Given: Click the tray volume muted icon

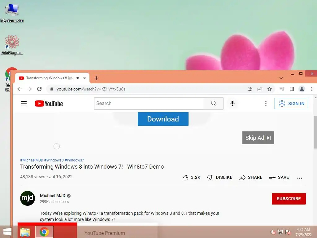Looking at the screenshot, I should (273, 232).
